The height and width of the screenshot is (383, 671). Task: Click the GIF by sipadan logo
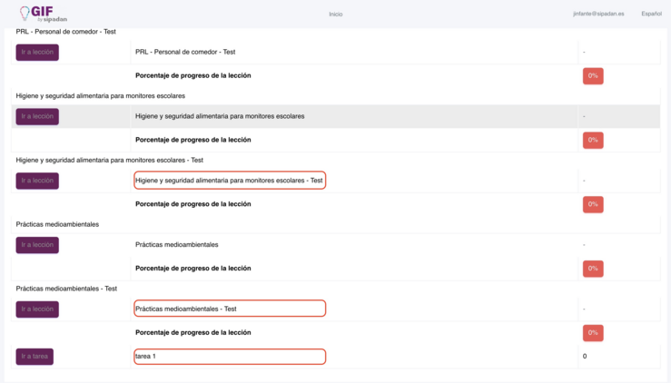[44, 14]
